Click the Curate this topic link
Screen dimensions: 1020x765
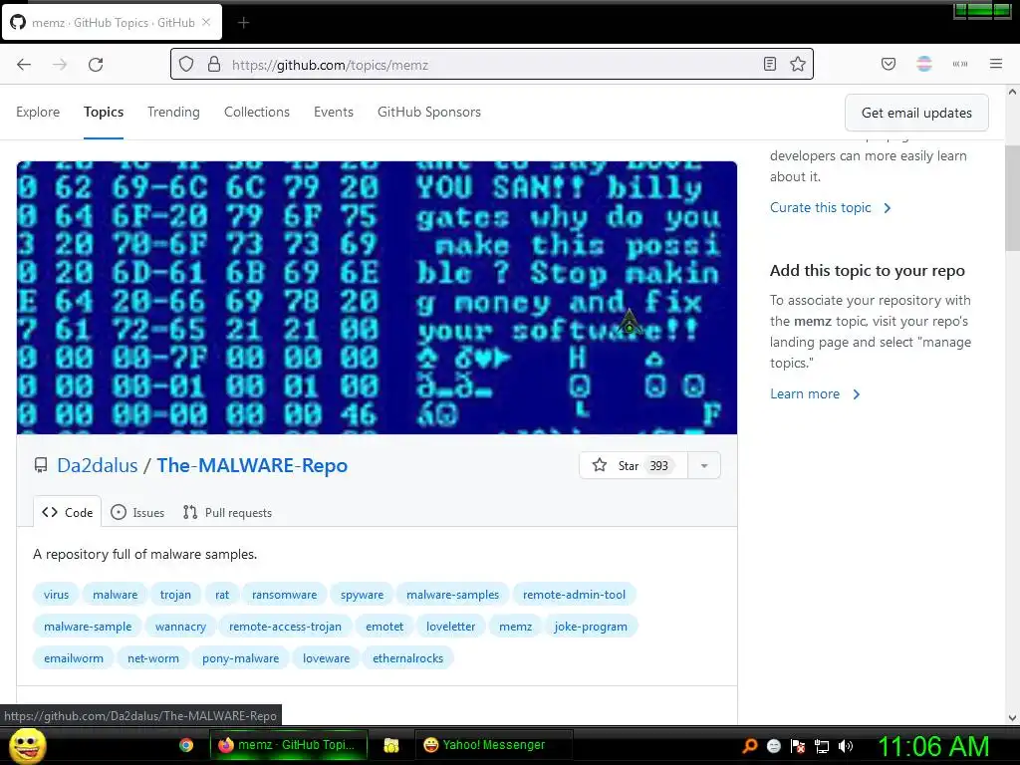[x=821, y=207]
